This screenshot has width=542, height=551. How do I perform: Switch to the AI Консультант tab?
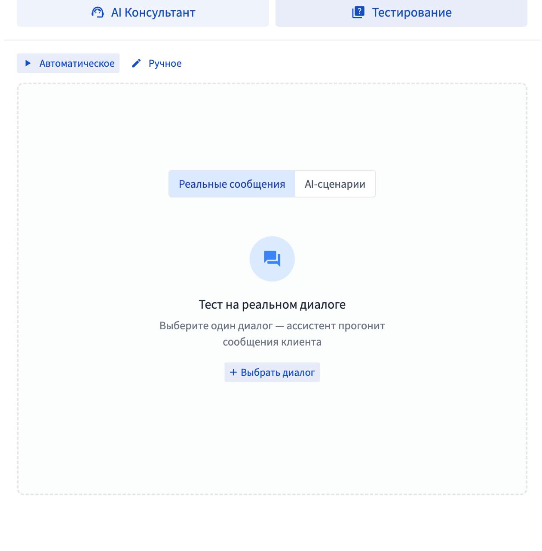point(143,13)
